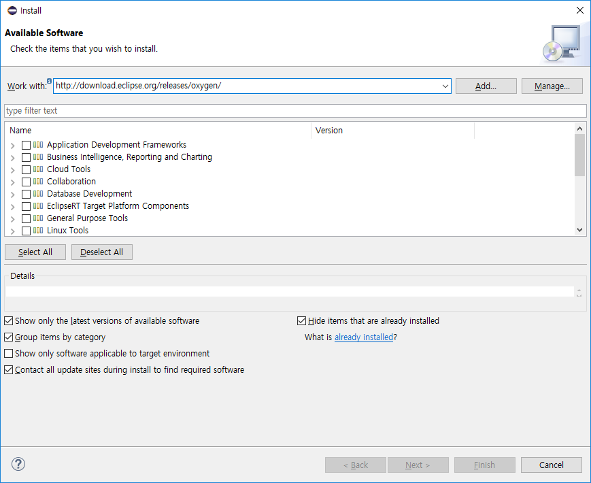591x483 pixels.
Task: Select the Database Development checkbox
Action: 26,194
